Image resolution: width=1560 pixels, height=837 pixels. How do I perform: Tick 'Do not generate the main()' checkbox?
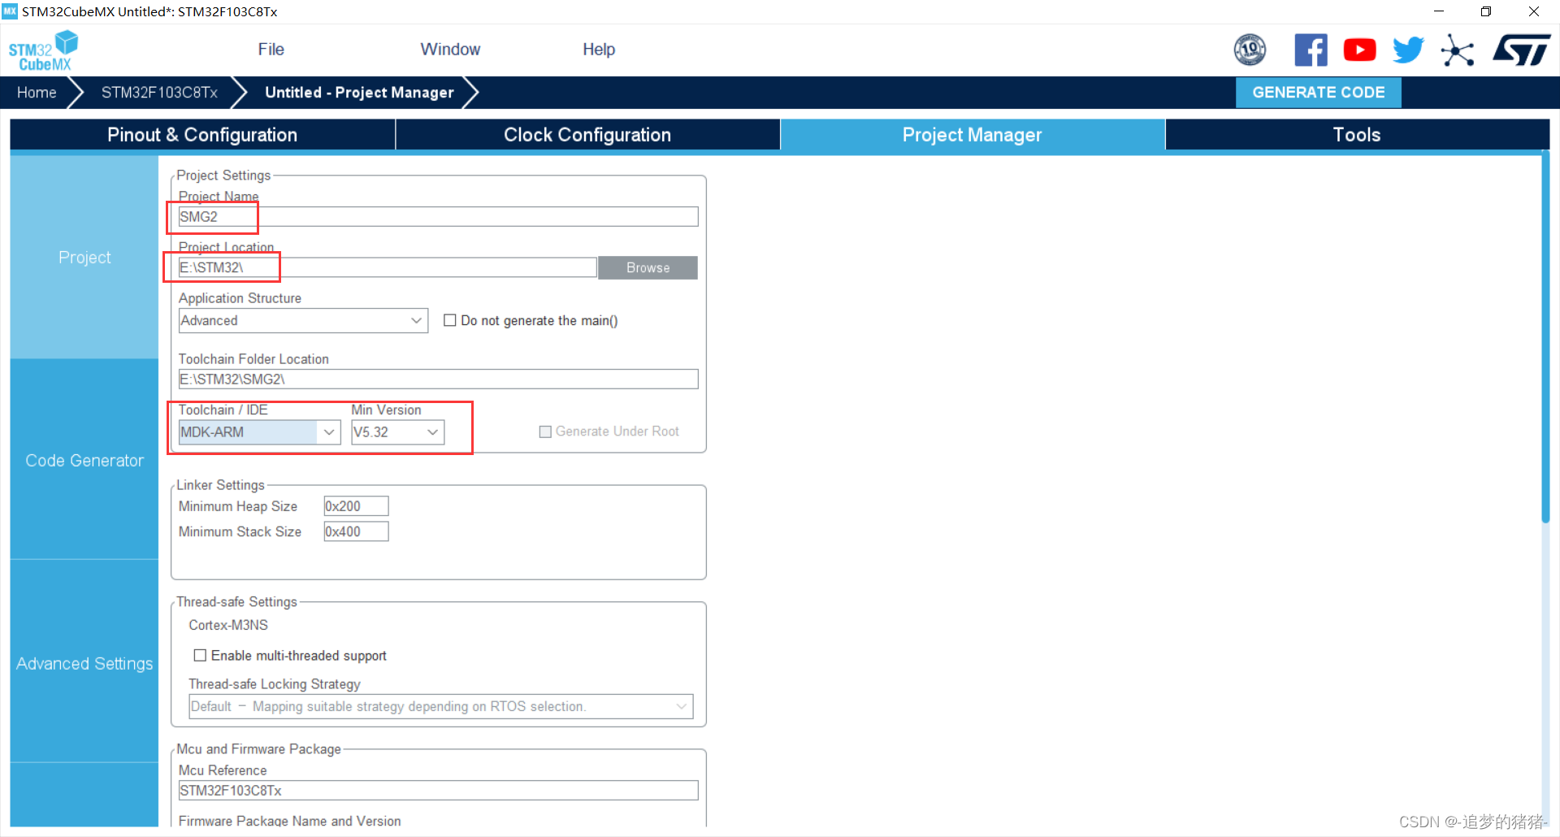pos(449,320)
